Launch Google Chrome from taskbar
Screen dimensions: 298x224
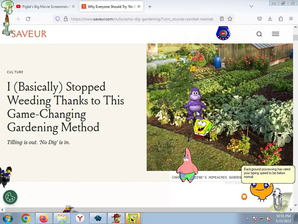click(26, 218)
